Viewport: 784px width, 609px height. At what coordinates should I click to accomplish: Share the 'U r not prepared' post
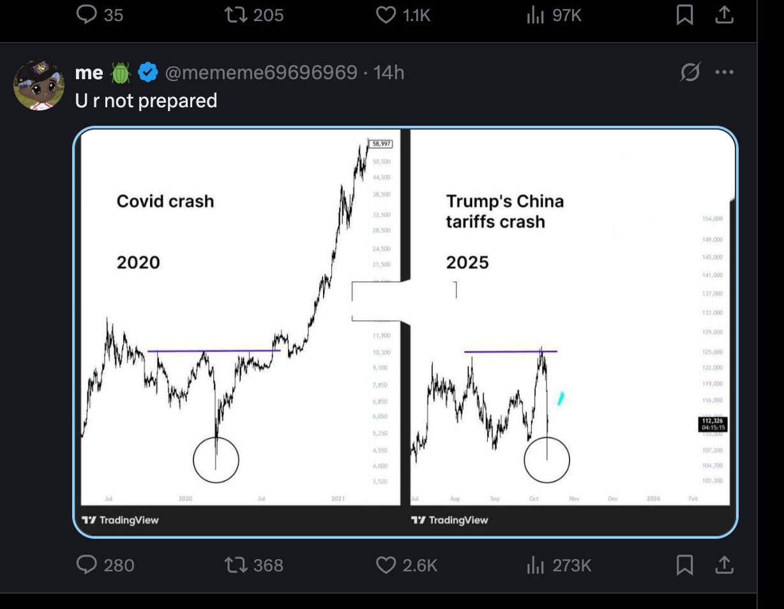tap(723, 565)
